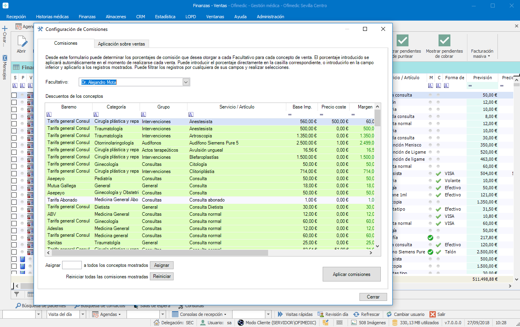Check the third row checkbox in S column
Screen dimensions: 520x327
pos(14,110)
